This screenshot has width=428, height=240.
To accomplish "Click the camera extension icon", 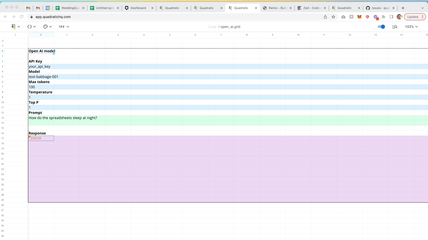I will [x=343, y=17].
